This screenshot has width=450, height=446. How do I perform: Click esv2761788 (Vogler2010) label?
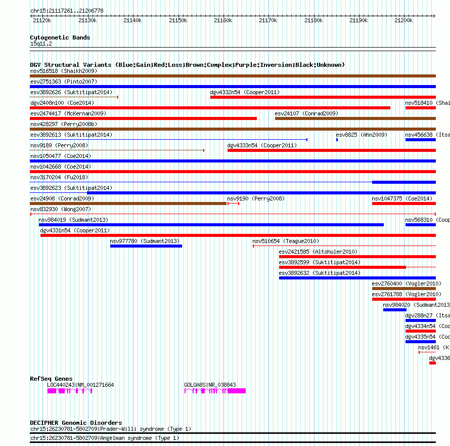(x=407, y=294)
